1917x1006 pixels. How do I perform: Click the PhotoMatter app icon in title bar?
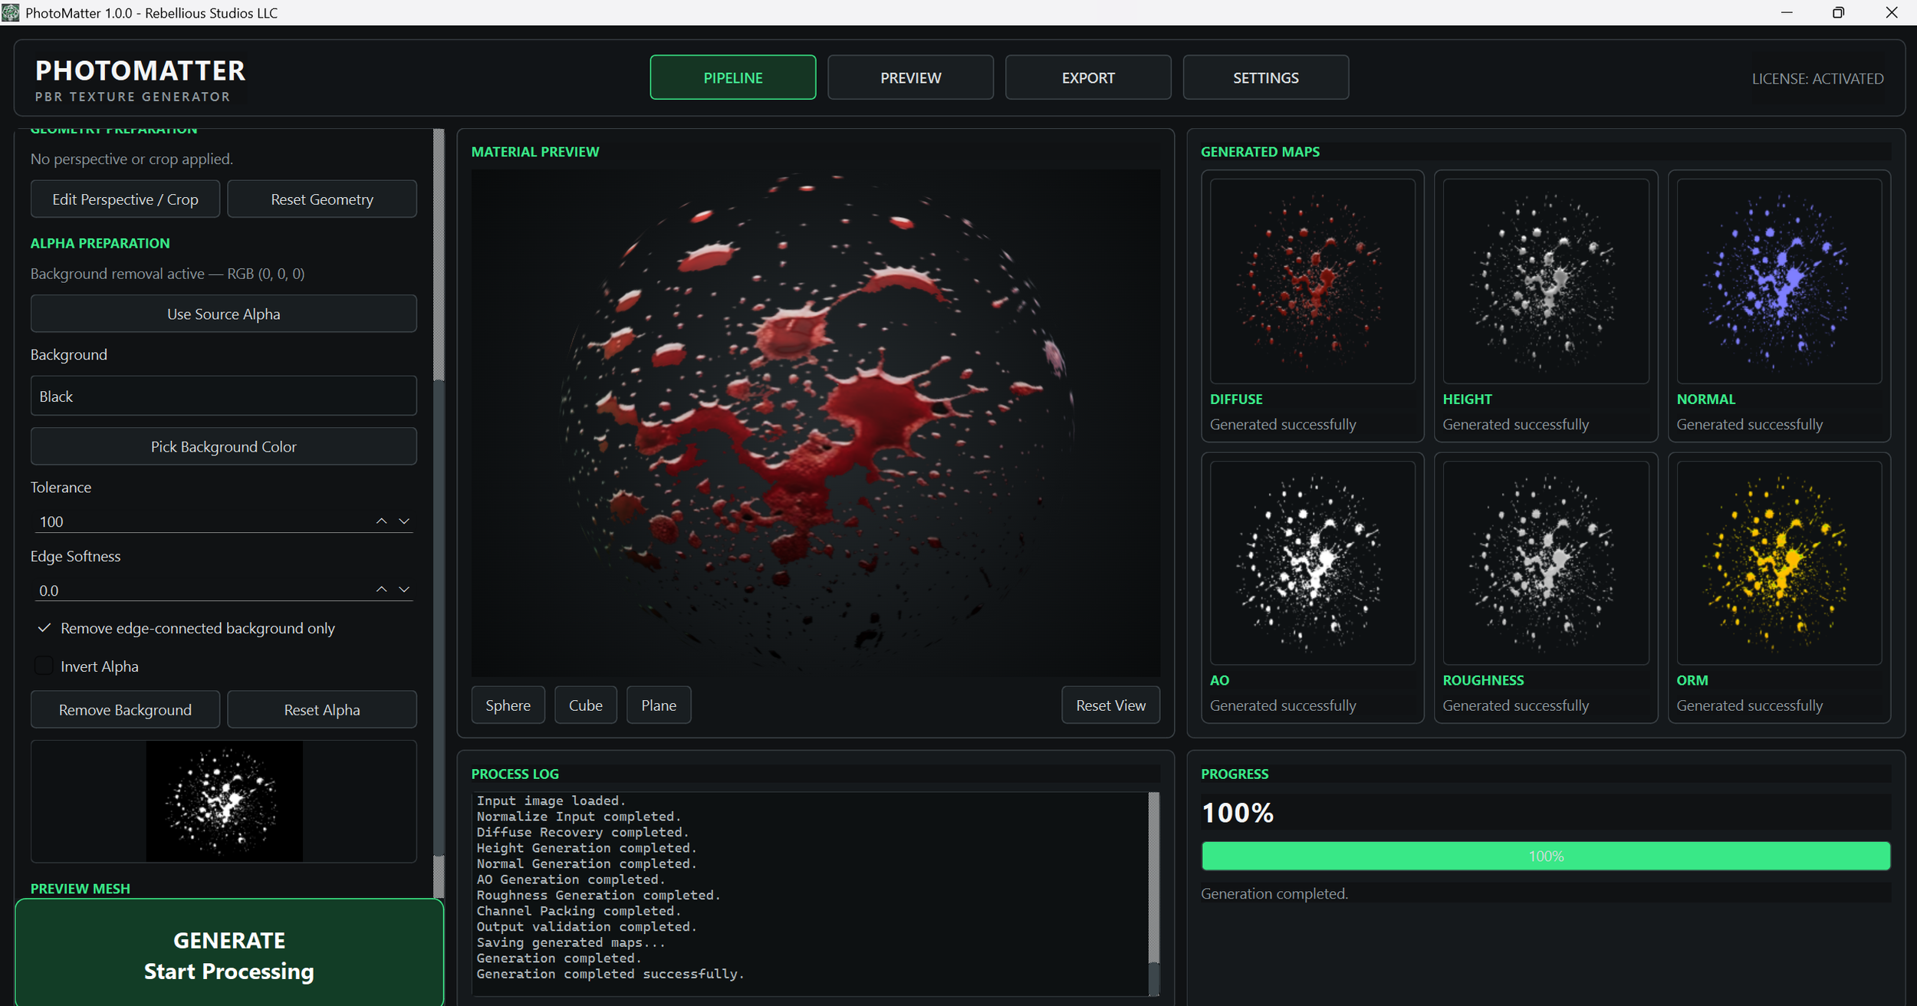coord(11,12)
